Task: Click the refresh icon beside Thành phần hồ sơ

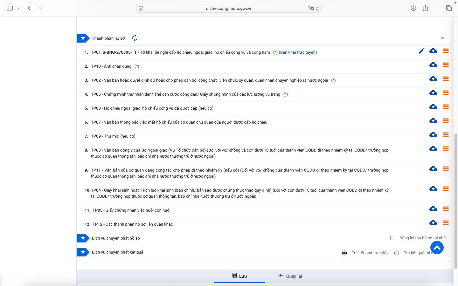Action: (x=135, y=38)
